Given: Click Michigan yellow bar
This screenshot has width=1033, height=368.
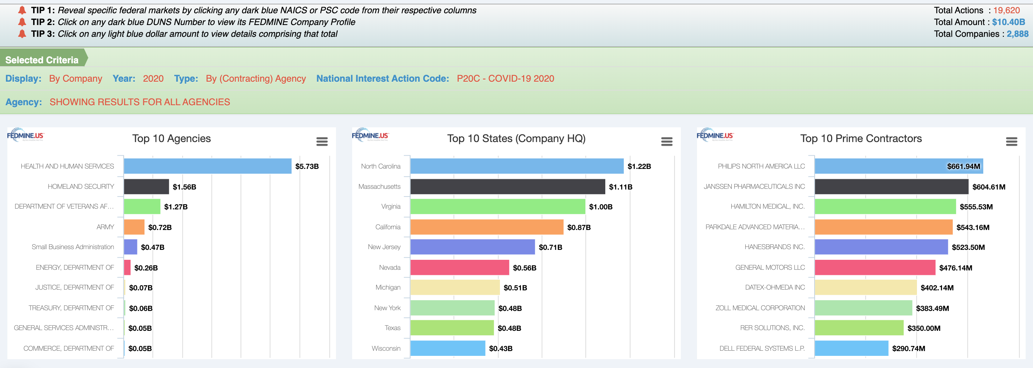Looking at the screenshot, I should point(455,287).
